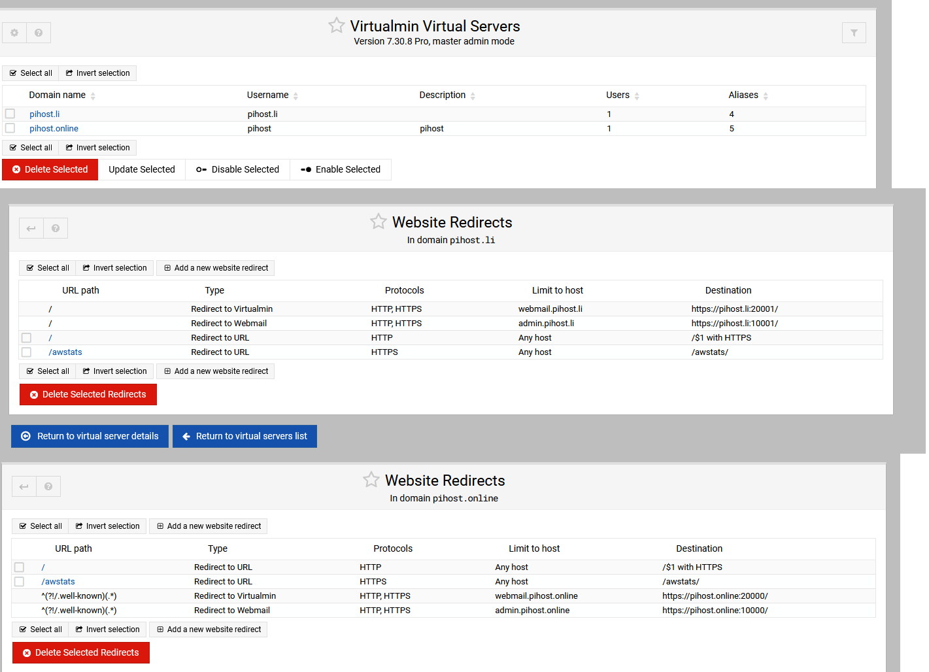Click Disable Selected button
Screen dimensions: 929x672
(x=238, y=169)
